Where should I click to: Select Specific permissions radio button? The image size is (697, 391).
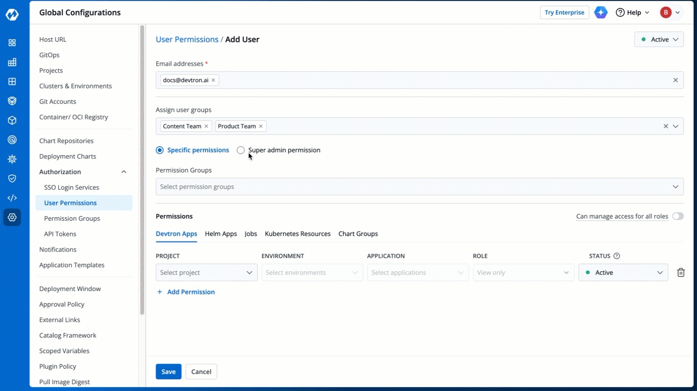pyautogui.click(x=160, y=150)
